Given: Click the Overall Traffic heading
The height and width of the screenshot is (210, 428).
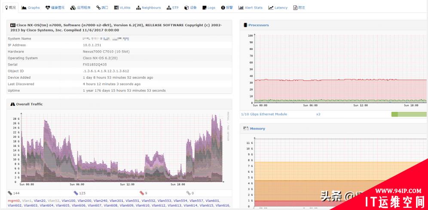Looking at the screenshot, I should click(29, 104).
